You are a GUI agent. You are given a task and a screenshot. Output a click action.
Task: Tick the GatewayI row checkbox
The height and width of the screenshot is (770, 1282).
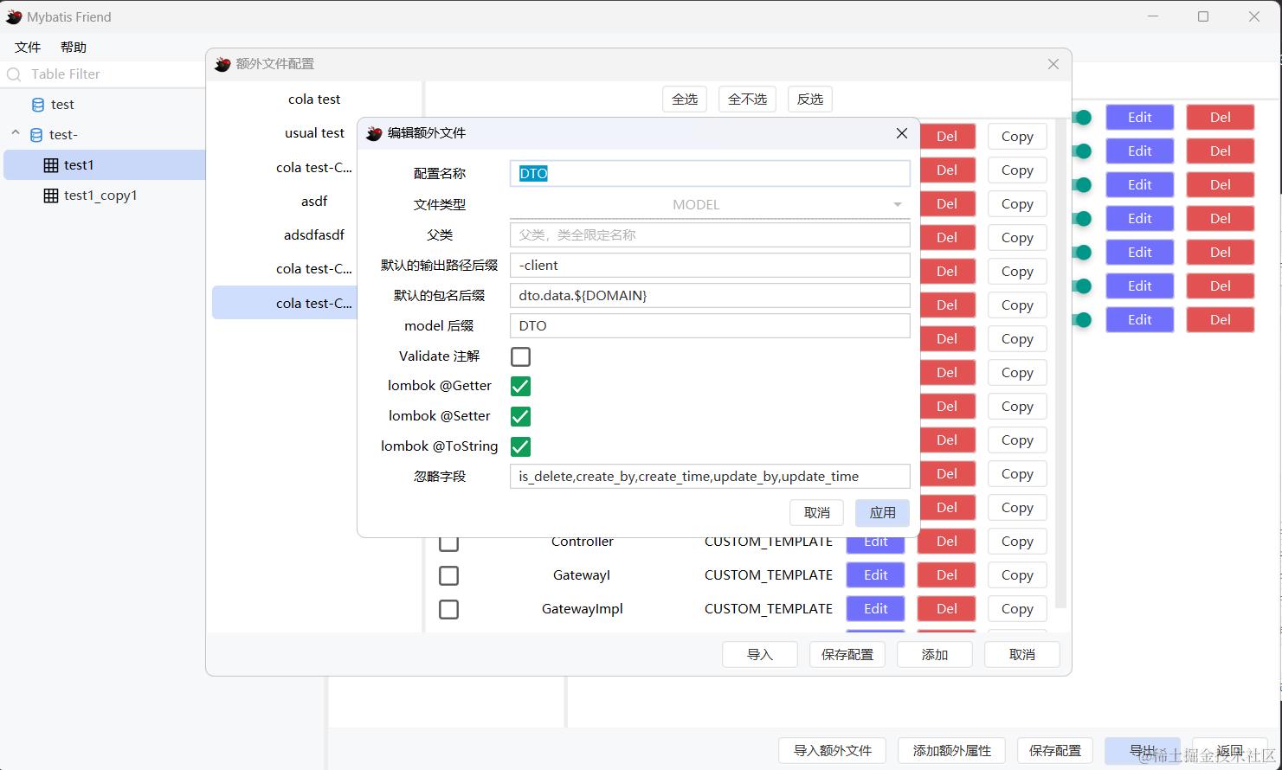pyautogui.click(x=448, y=575)
